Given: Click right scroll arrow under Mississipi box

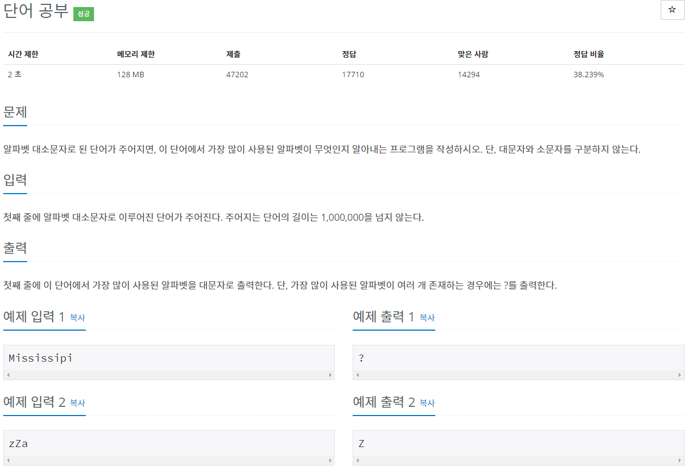Looking at the screenshot, I should coord(330,375).
